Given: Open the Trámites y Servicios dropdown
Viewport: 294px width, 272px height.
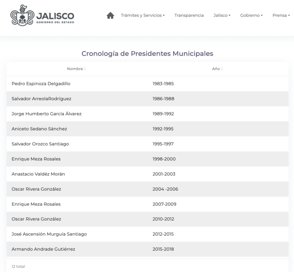Looking at the screenshot, I should pyautogui.click(x=143, y=15).
